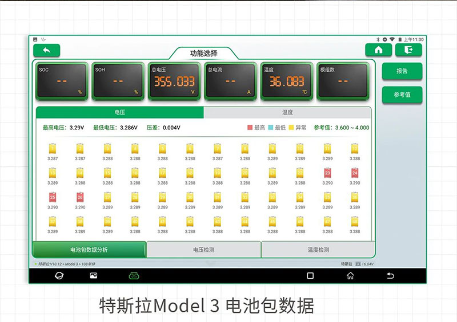Screen dimensions: 457x322
Task: Select battery cell icon number 13
Action: click(x=53, y=173)
